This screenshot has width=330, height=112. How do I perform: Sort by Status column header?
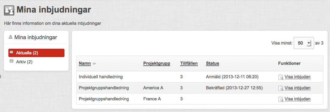click(213, 63)
